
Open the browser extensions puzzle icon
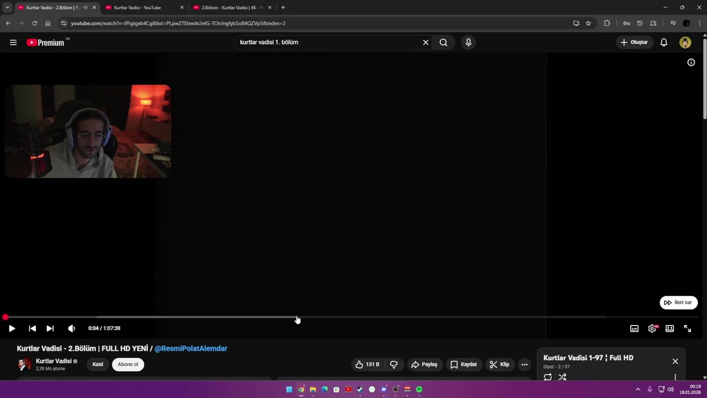point(606,23)
